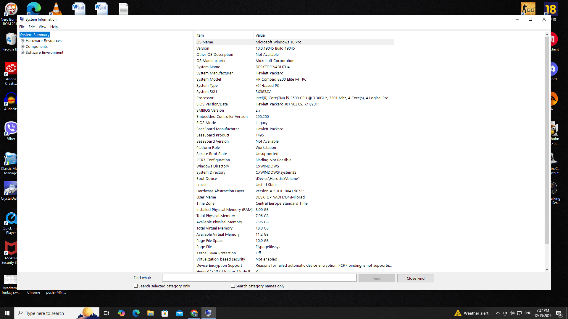Open File Explorer on the taskbar
The width and height of the screenshot is (568, 319).
pyautogui.click(x=151, y=313)
